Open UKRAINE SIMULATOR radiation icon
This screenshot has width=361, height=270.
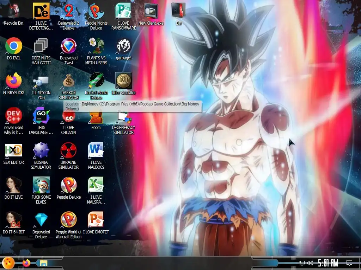coord(68,156)
